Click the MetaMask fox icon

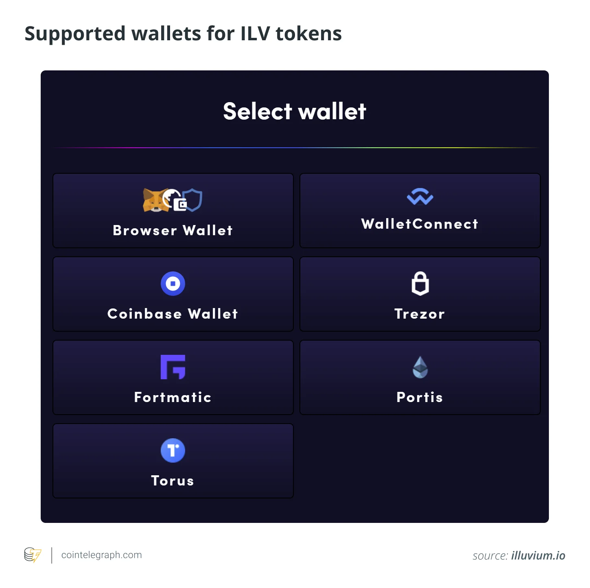point(155,200)
